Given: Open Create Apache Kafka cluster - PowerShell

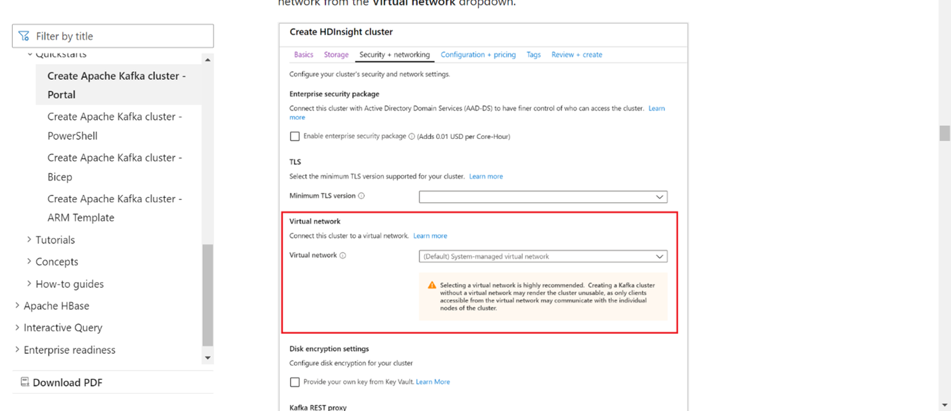Looking at the screenshot, I should 114,126.
